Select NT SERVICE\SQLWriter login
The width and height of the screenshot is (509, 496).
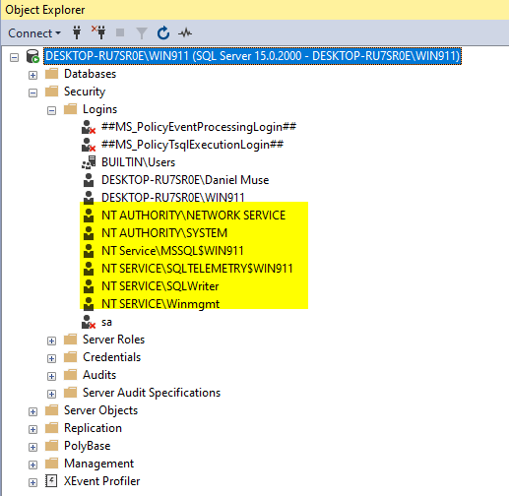tap(160, 286)
